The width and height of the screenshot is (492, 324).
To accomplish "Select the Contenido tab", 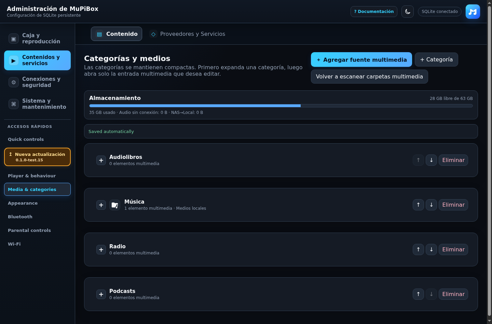I will [x=117, y=34].
